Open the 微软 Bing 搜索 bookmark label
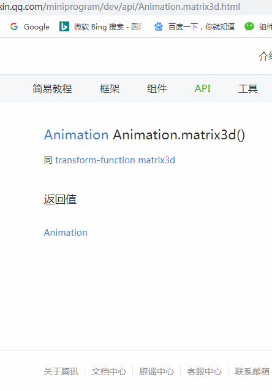Viewport: 272px width, 391px height. 109,26
